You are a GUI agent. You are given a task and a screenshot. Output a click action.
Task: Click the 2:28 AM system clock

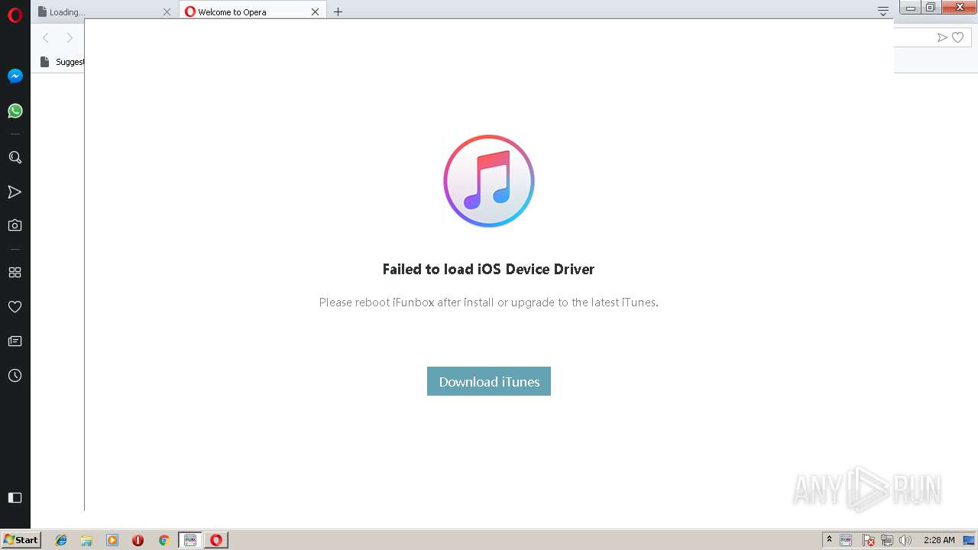939,540
